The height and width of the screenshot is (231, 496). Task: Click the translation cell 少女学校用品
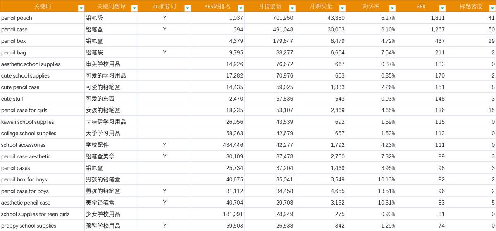112,214
